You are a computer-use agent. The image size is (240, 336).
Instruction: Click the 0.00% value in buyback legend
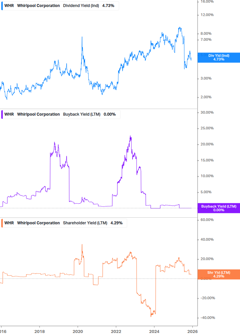(x=109, y=114)
